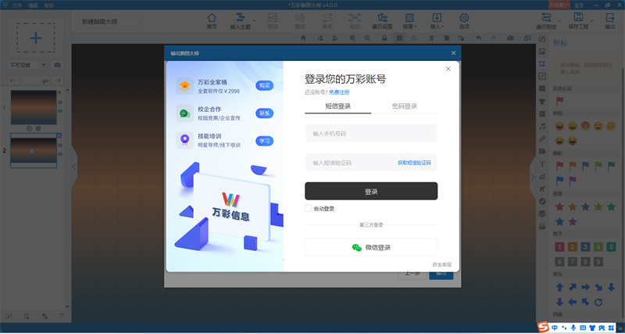Toggle visibility eye on slide 1

60,111
